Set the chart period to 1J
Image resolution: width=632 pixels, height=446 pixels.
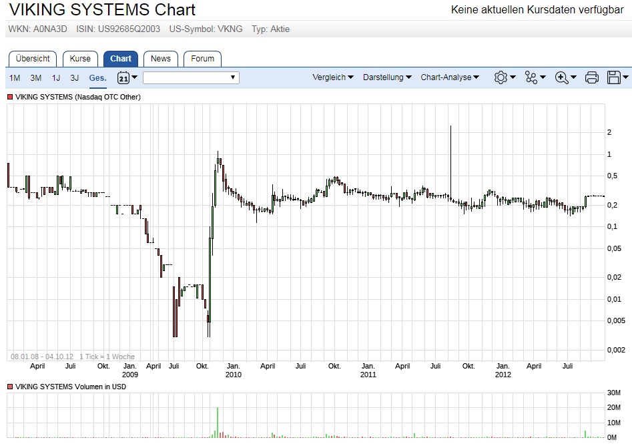pos(56,78)
